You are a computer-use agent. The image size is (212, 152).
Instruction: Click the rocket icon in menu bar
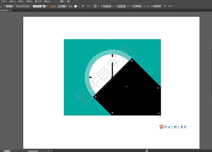pyautogui.click(x=68, y=1)
